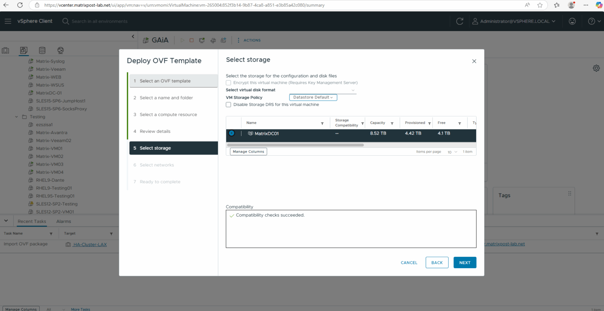Refresh the vSphere Client
The image size is (604, 311).
click(x=459, y=21)
